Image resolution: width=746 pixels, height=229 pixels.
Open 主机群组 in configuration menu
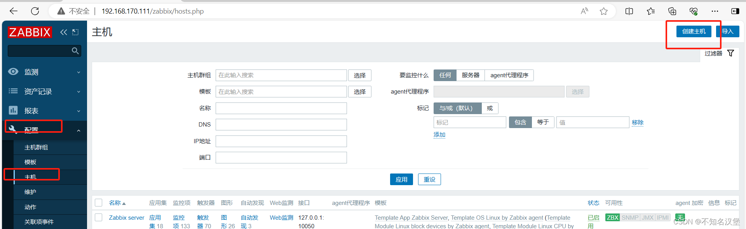tap(36, 147)
